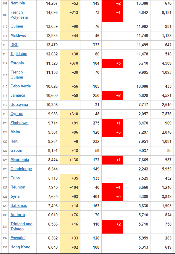Open the Tajikistan link
175x254 pixels.
tap(19, 54)
